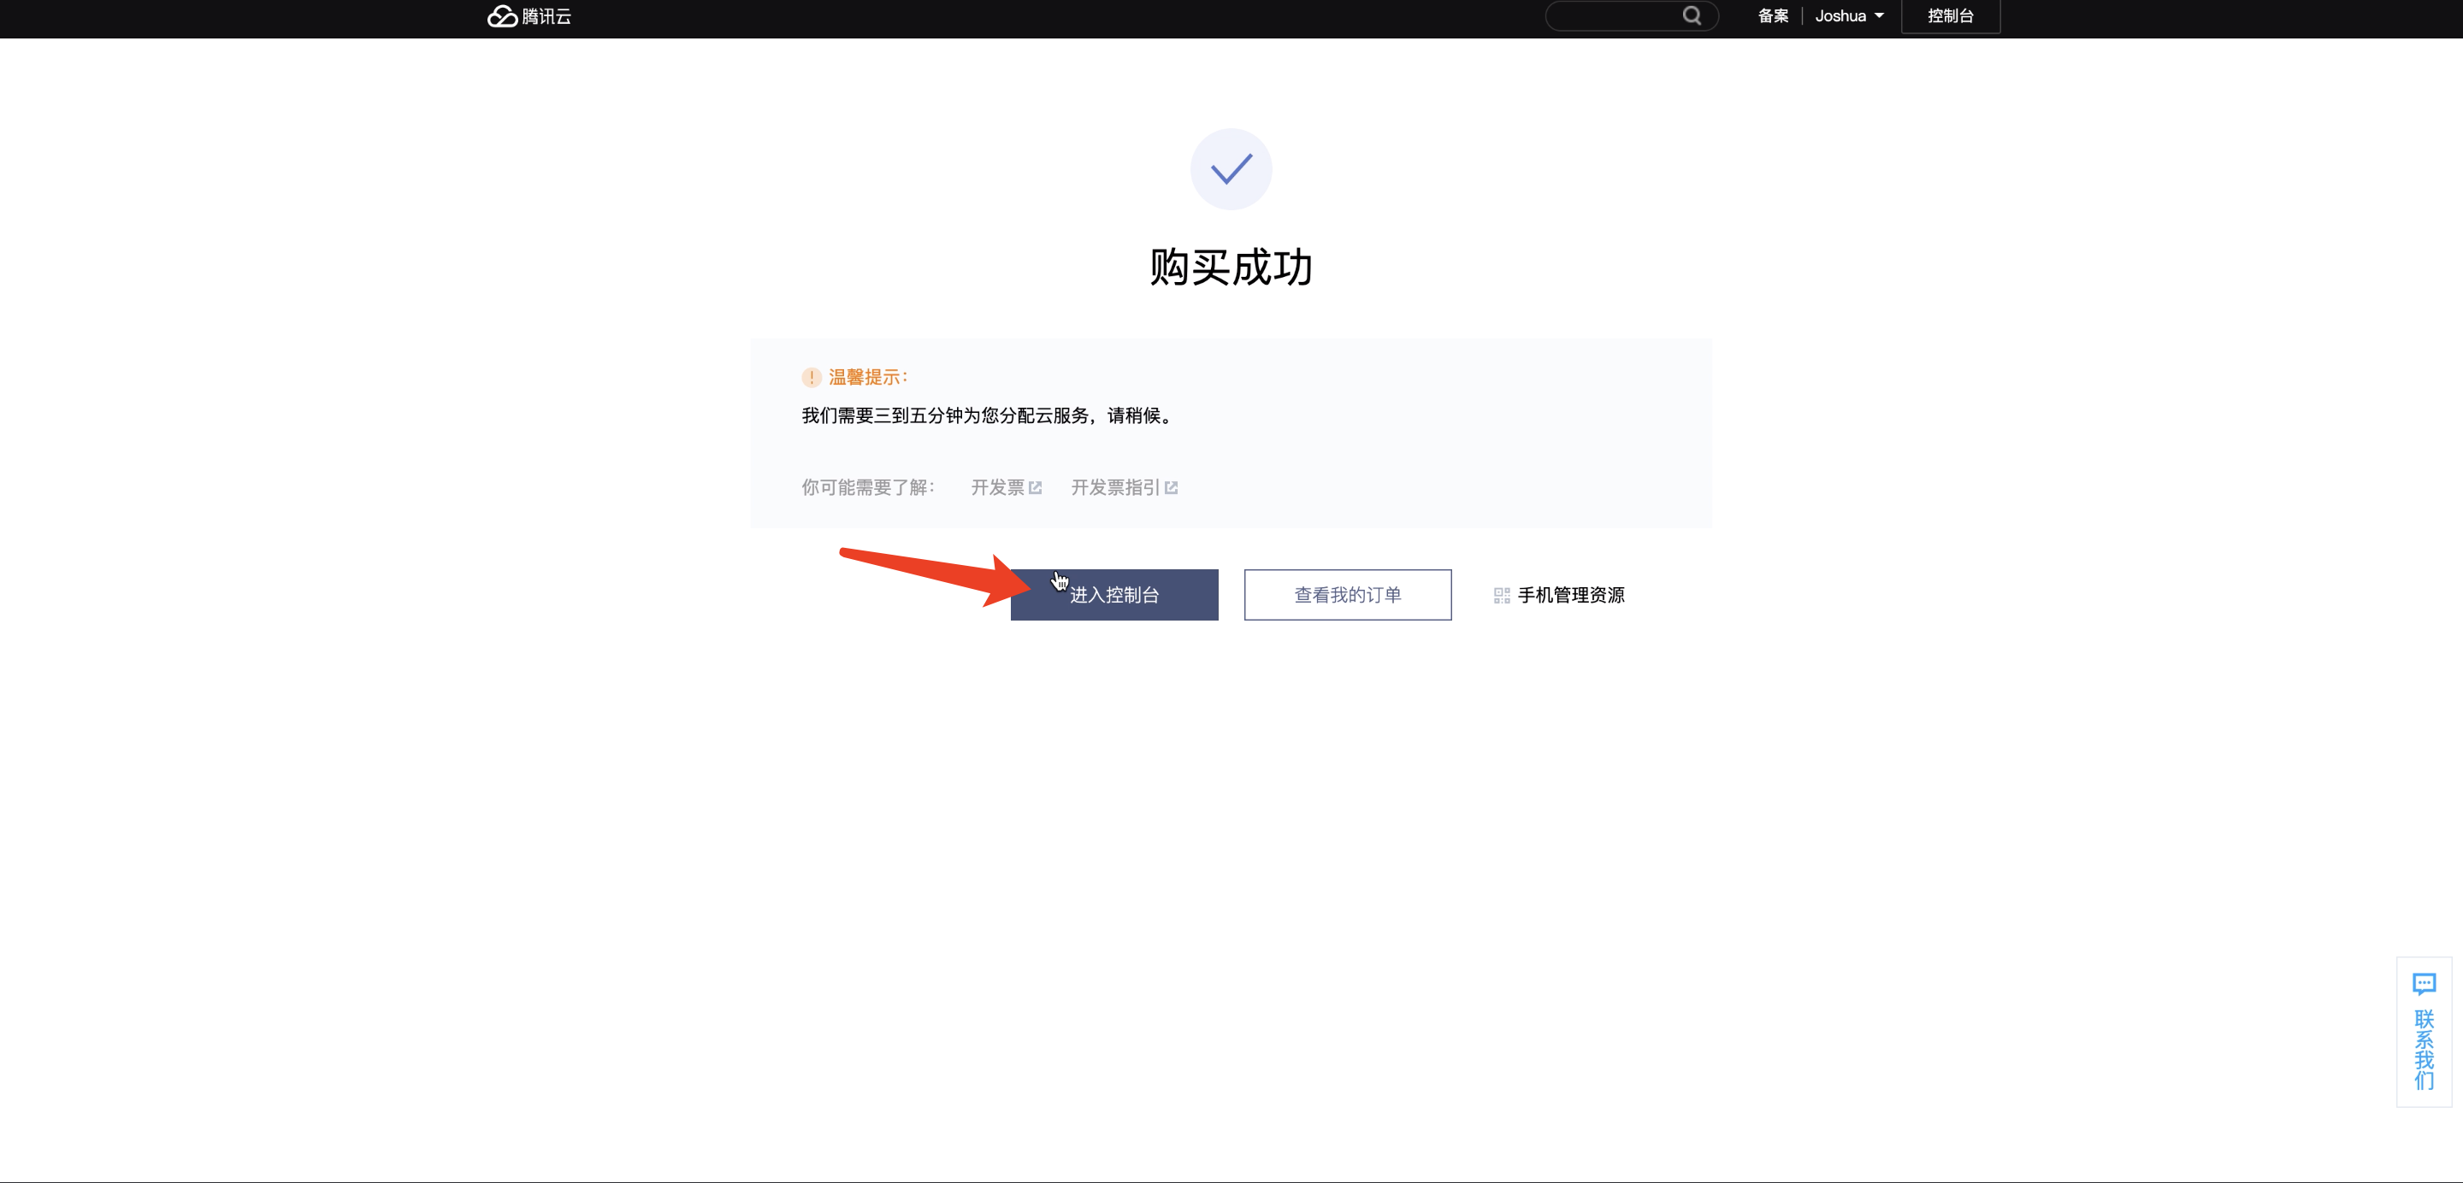Click the orange warning exclamation icon
The height and width of the screenshot is (1183, 2463).
pos(811,378)
